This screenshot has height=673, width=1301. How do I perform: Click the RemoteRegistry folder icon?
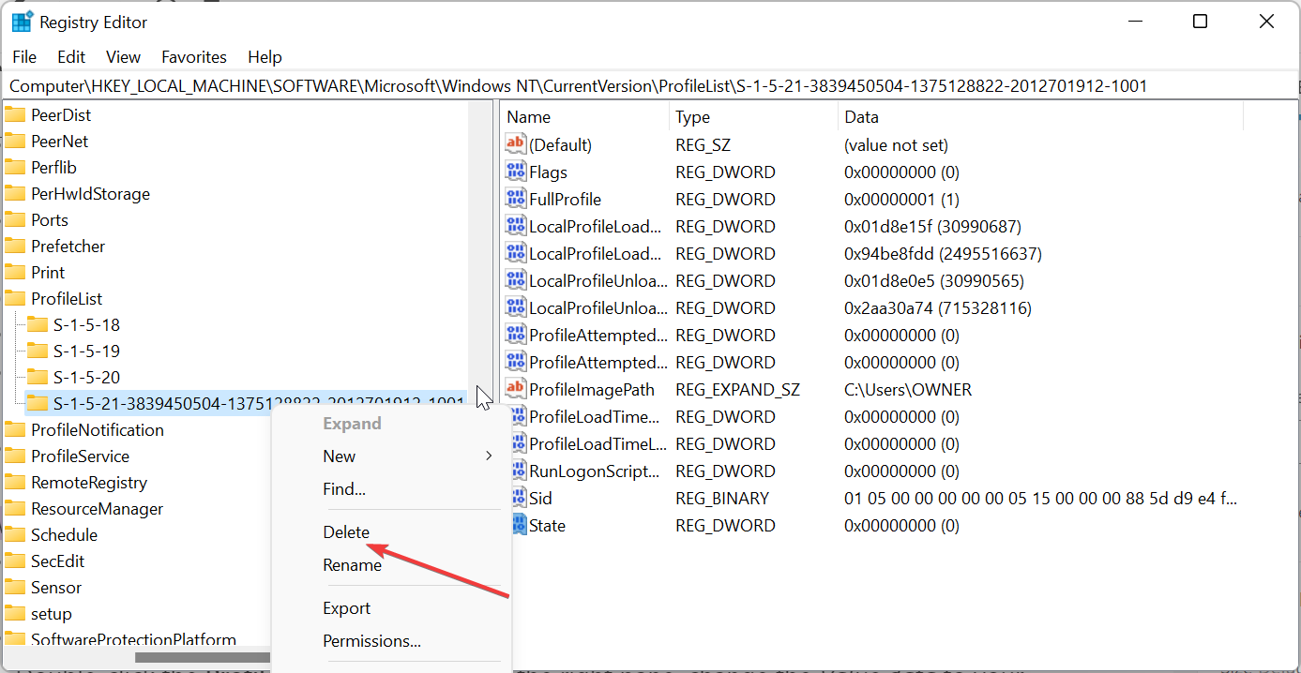tap(15, 483)
